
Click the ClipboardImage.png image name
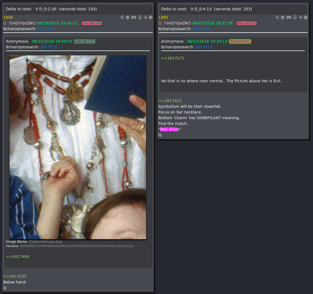click(45, 242)
